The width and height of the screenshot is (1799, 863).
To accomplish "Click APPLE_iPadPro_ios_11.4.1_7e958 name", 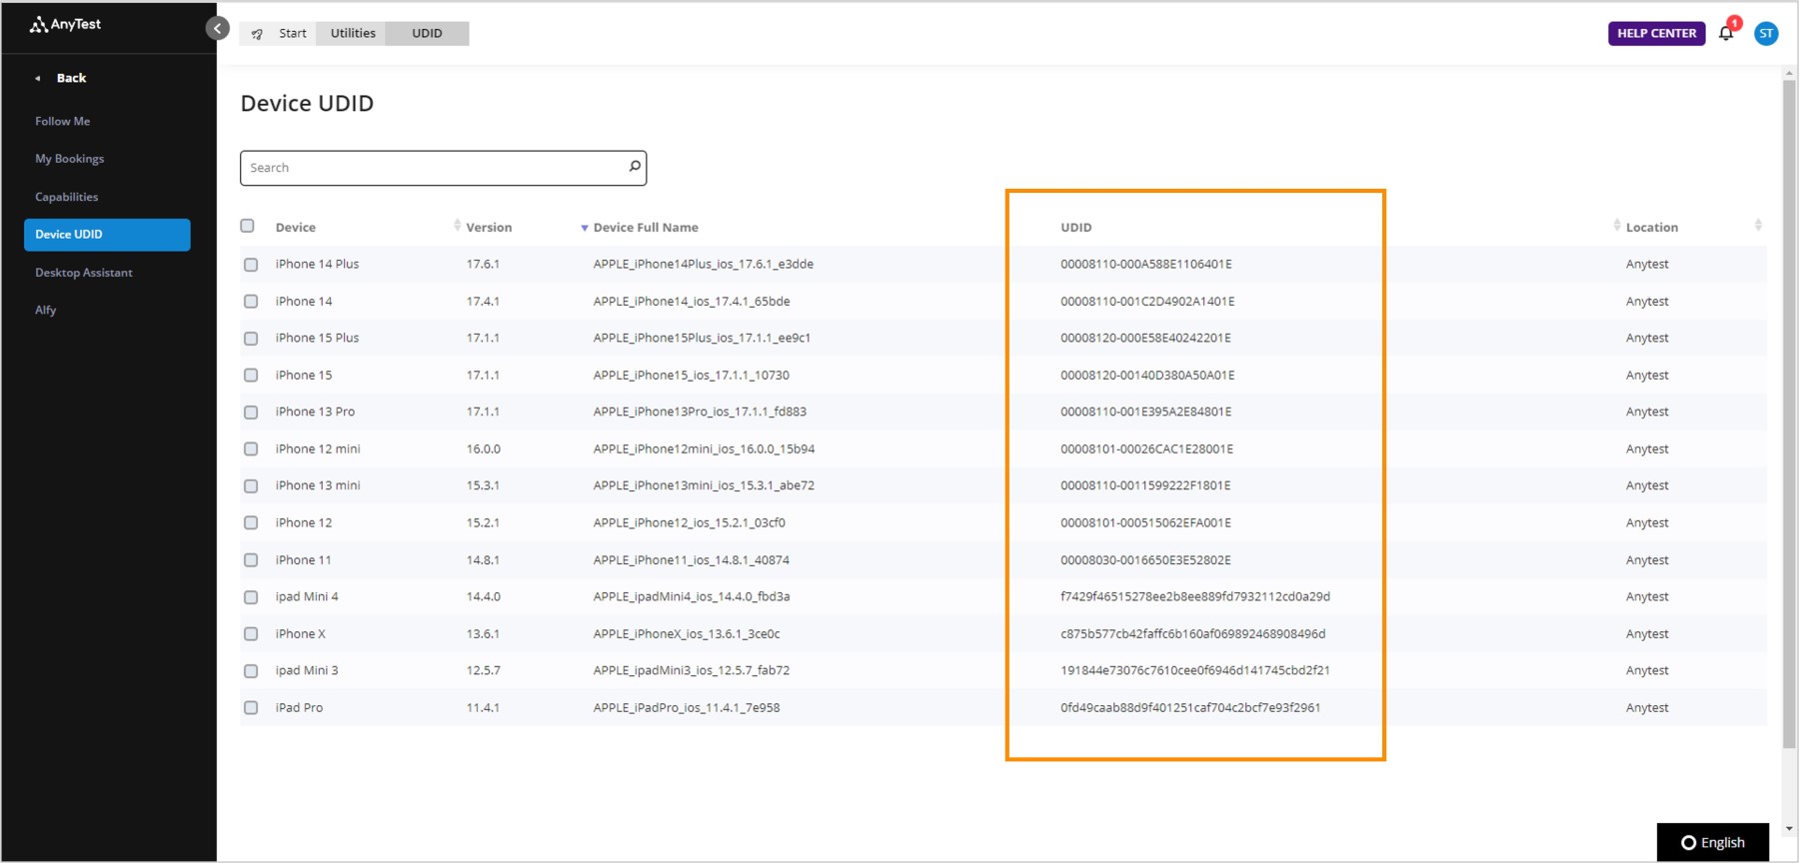I will [x=687, y=708].
